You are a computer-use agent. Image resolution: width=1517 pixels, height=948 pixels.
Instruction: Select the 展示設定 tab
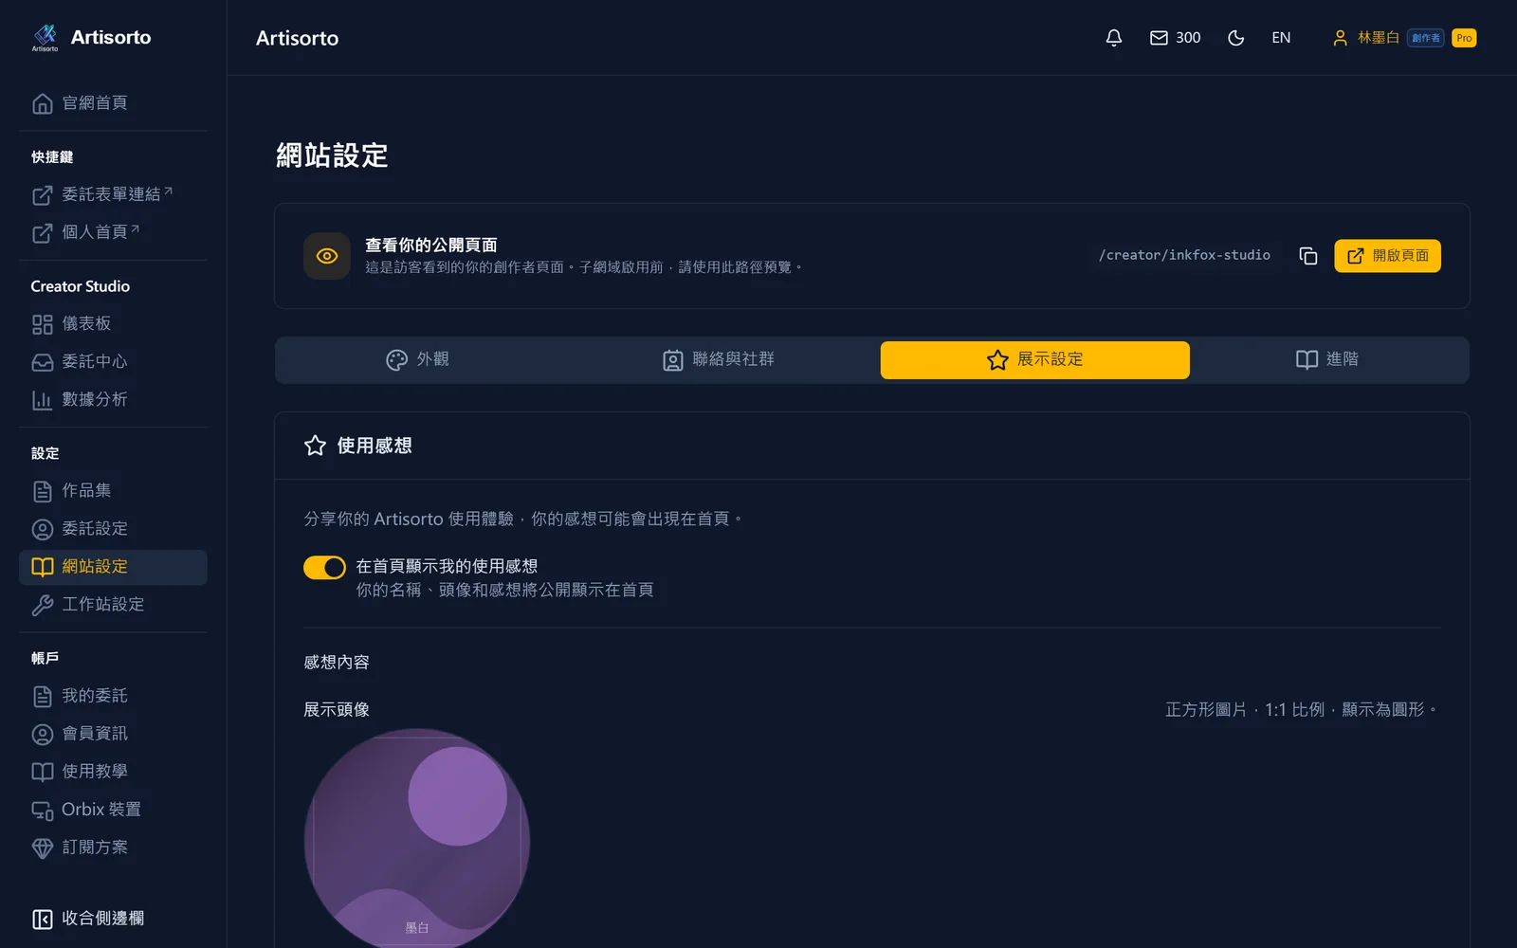coord(1034,360)
